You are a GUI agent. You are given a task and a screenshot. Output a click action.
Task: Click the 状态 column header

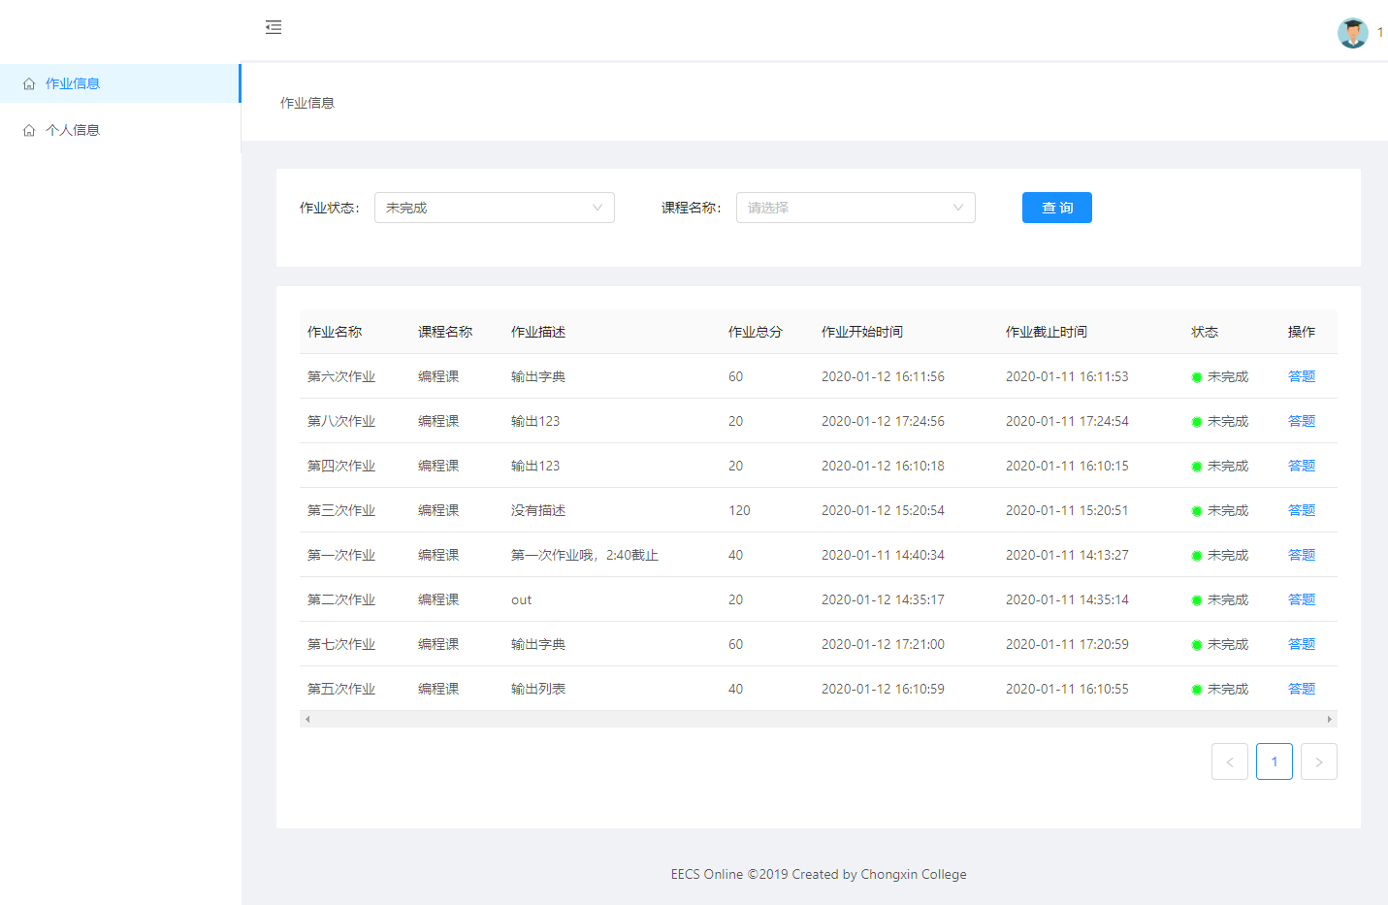[x=1205, y=332]
